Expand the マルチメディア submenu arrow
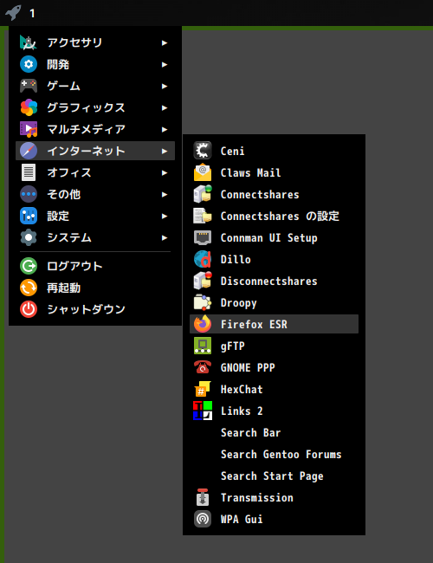 pyautogui.click(x=165, y=129)
